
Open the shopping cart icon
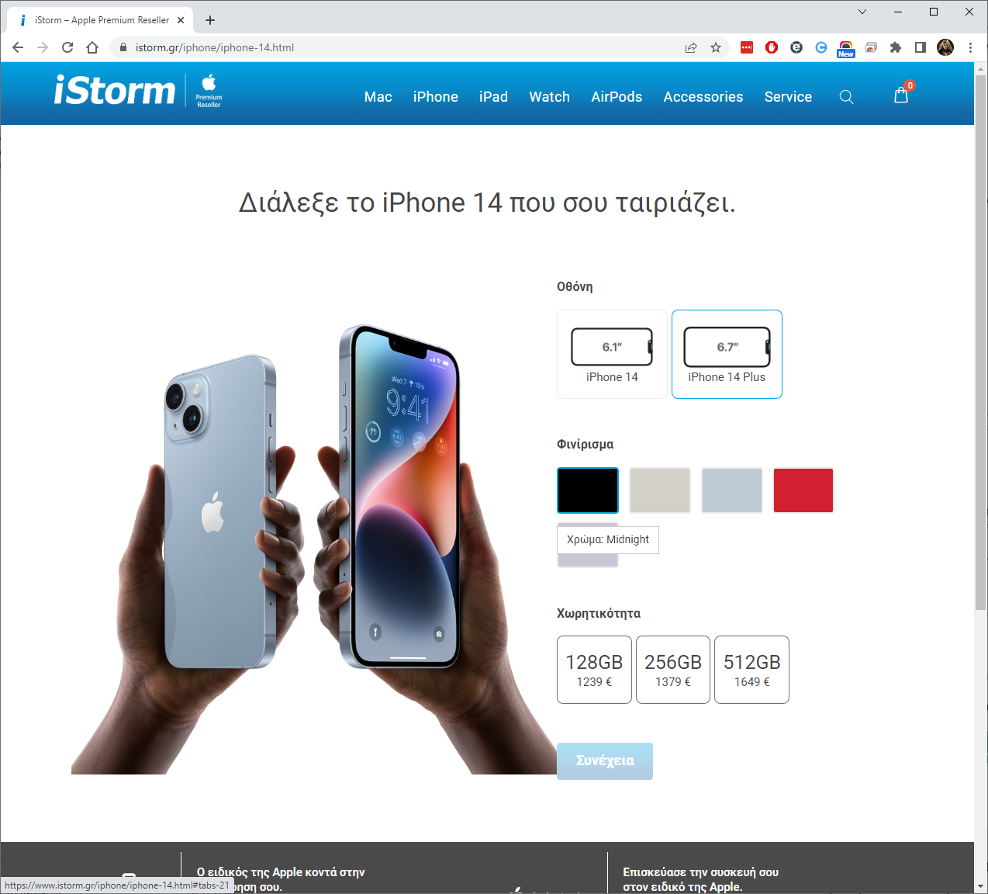tap(901, 95)
